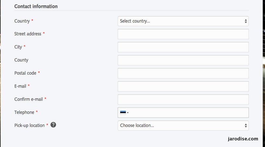Expand the Choose location dropdown

coord(183,126)
